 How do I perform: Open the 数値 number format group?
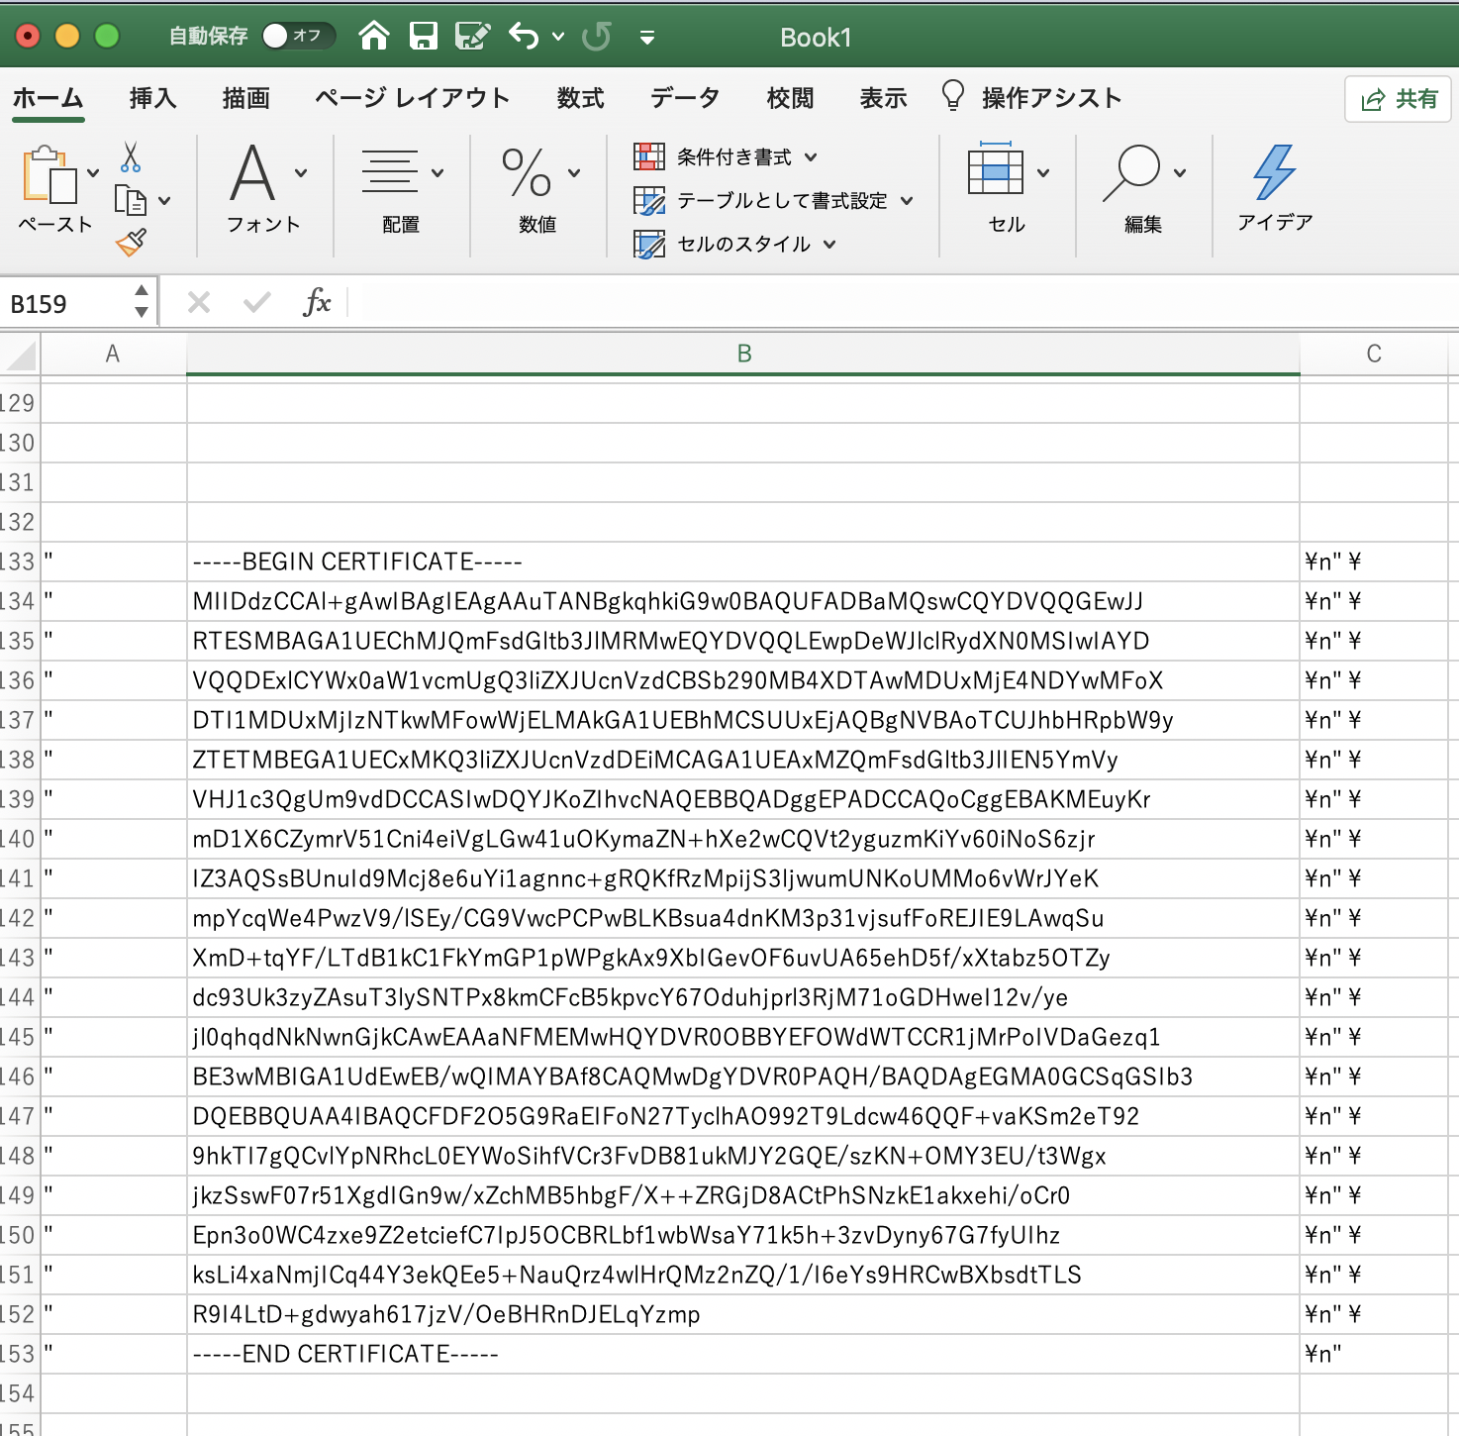[x=537, y=188]
